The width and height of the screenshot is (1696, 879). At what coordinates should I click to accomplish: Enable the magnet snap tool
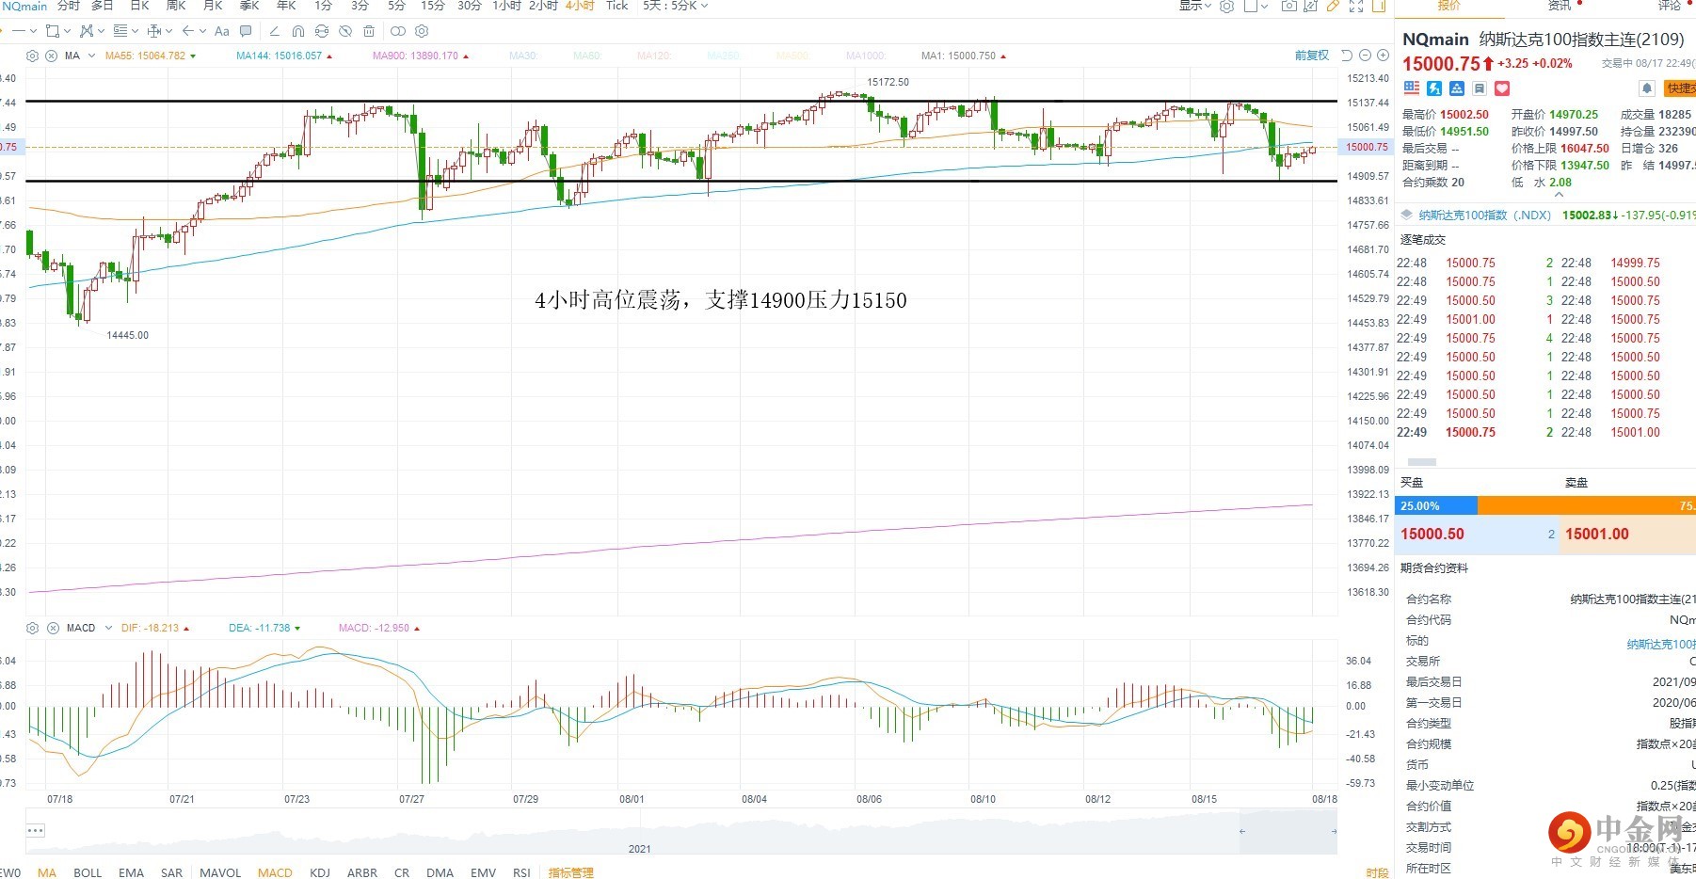coord(298,31)
